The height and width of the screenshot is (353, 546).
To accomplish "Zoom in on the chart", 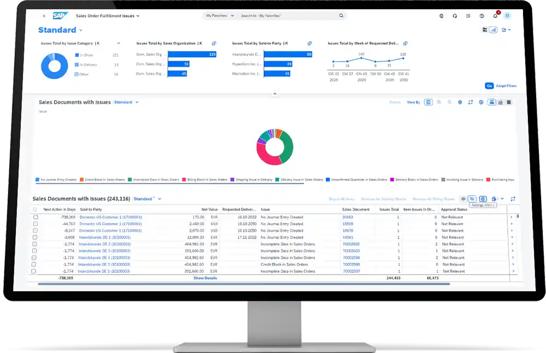I will pyautogui.click(x=439, y=102).
